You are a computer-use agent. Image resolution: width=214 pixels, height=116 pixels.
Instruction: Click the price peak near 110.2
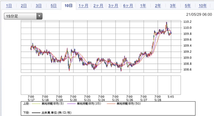167,22
